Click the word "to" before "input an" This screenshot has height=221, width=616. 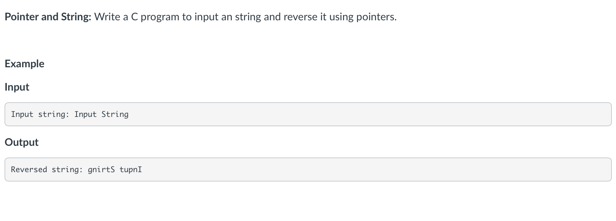click(187, 17)
